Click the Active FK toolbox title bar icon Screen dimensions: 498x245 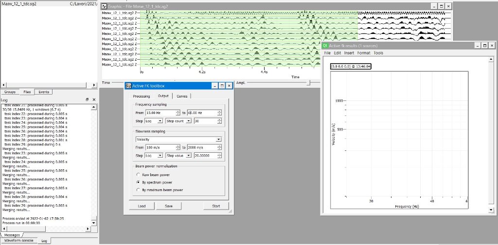coord(128,86)
